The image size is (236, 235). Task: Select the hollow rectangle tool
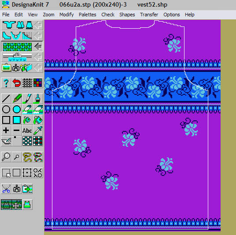pos(6,120)
